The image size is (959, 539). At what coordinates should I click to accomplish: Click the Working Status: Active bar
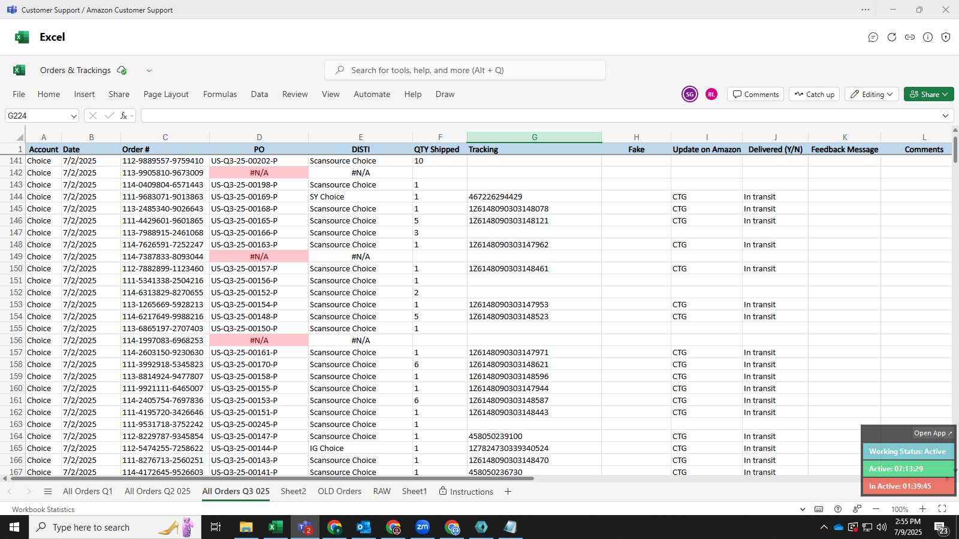point(908,452)
